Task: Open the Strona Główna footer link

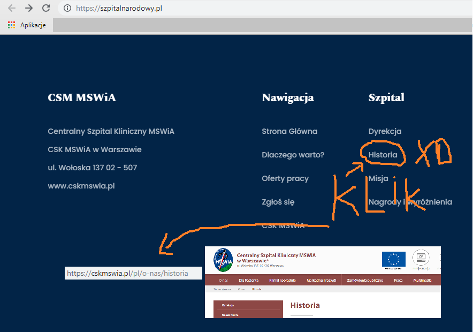Action: pyautogui.click(x=289, y=131)
